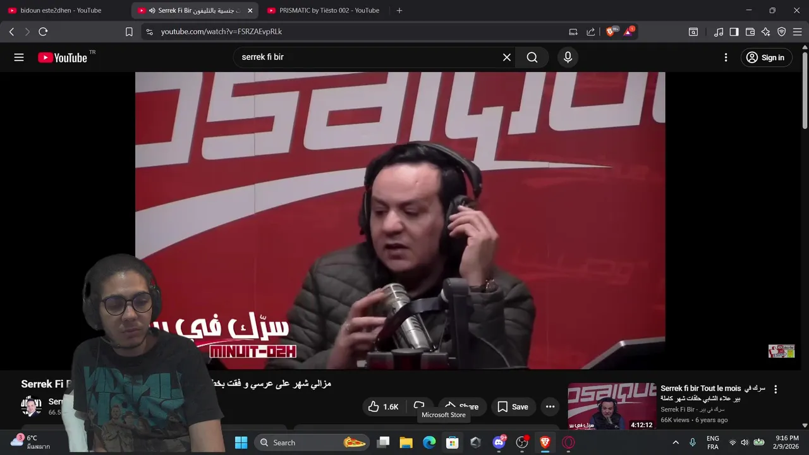Open the browser main menu

coord(797,32)
